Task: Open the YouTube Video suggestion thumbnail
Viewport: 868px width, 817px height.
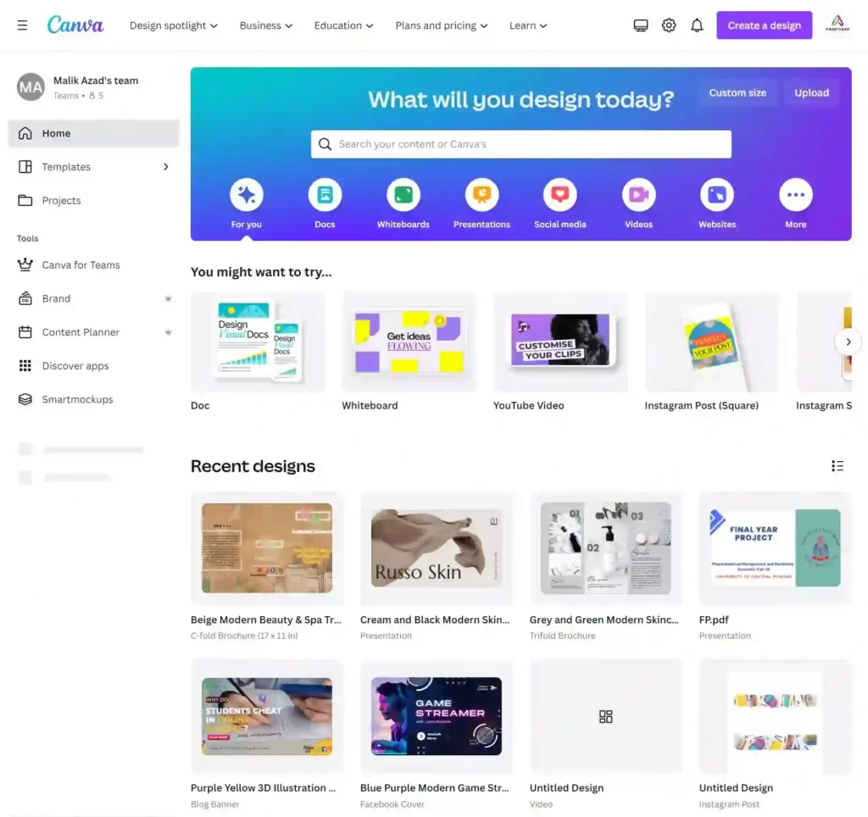Action: pyautogui.click(x=560, y=342)
